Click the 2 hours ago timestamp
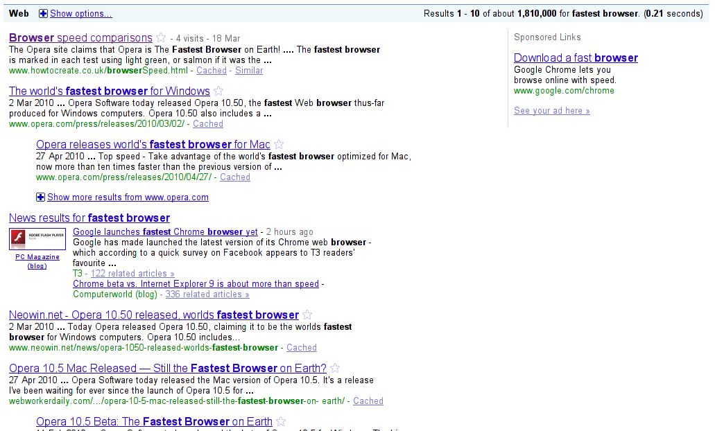 (x=290, y=232)
